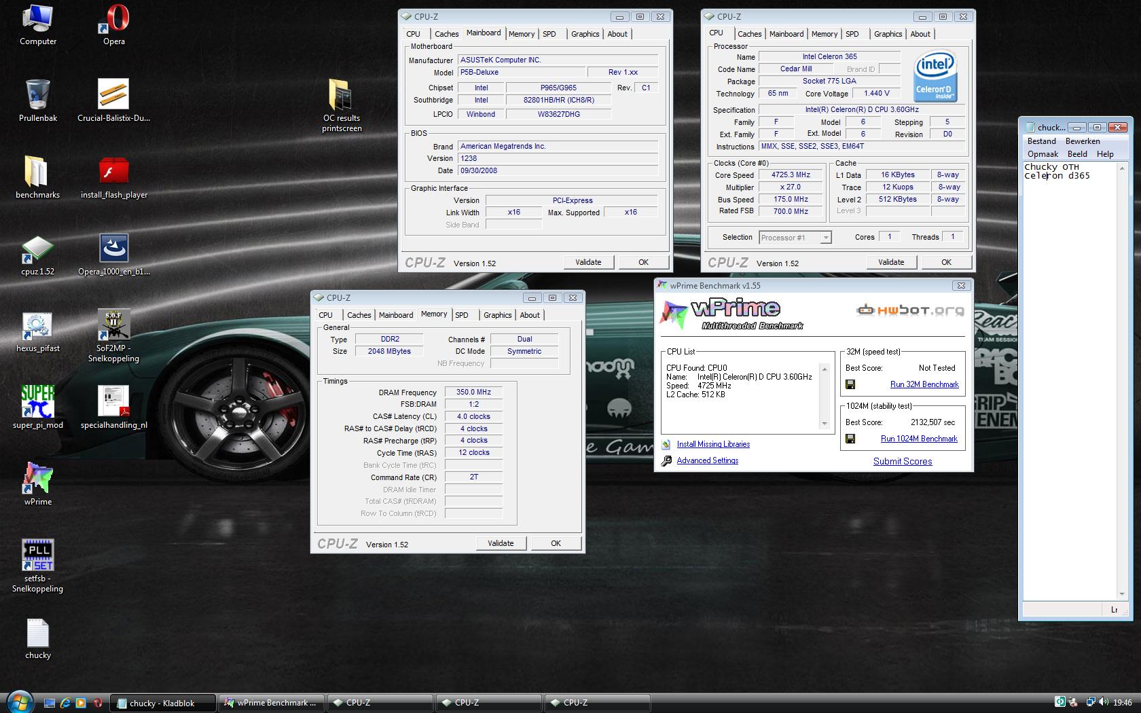
Task: Open the setfsb Snelkoppeling shortcut
Action: [38, 566]
